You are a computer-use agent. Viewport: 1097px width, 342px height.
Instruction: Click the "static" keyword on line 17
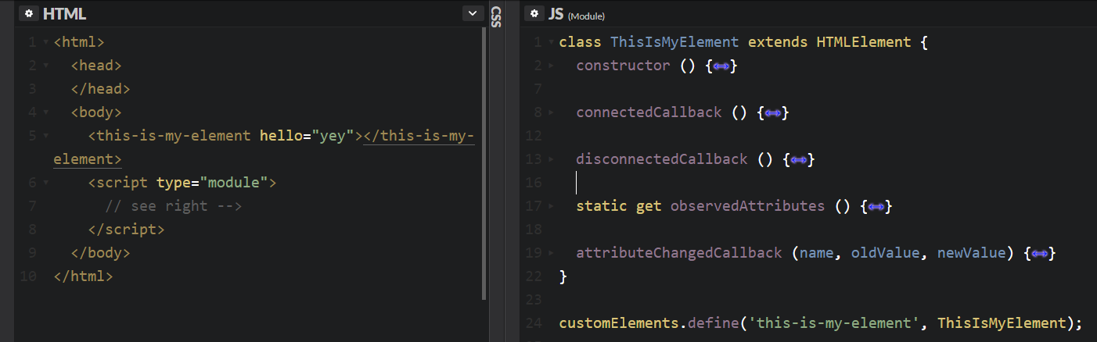(x=602, y=206)
